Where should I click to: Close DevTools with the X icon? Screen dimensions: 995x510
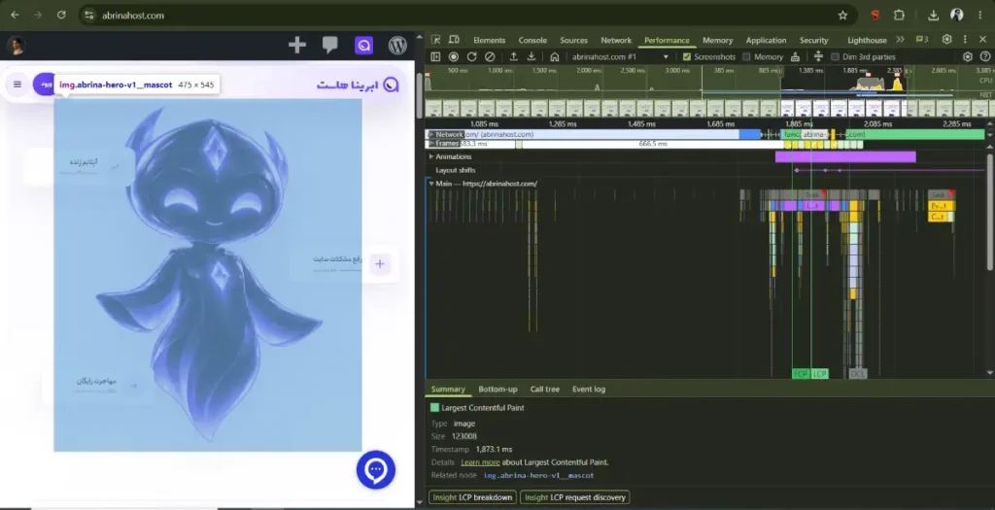[983, 39]
